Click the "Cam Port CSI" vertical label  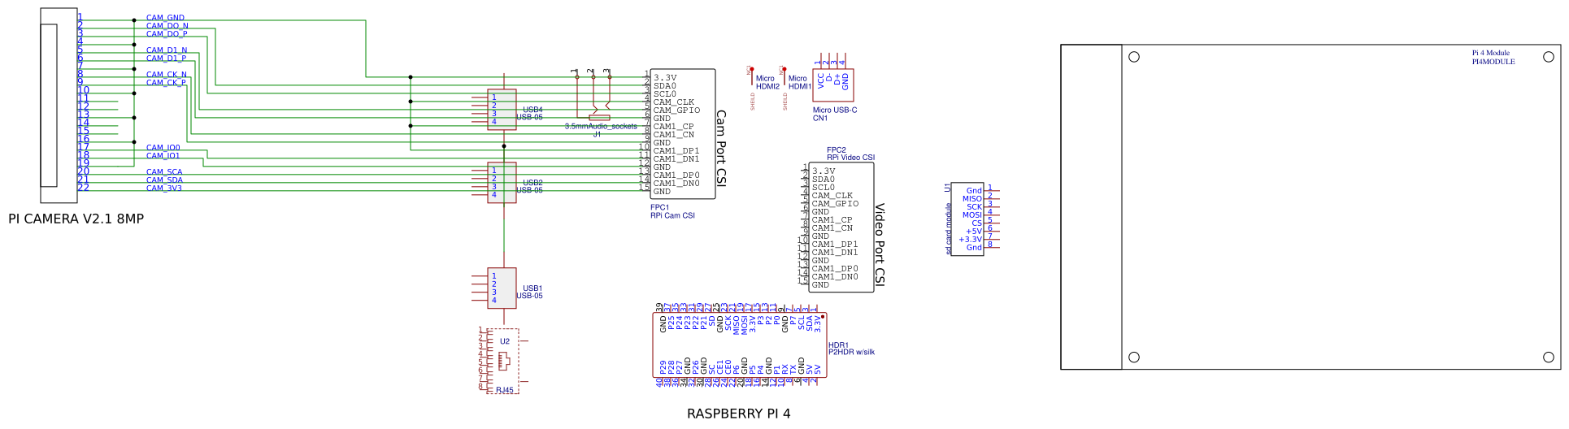pyautogui.click(x=721, y=148)
